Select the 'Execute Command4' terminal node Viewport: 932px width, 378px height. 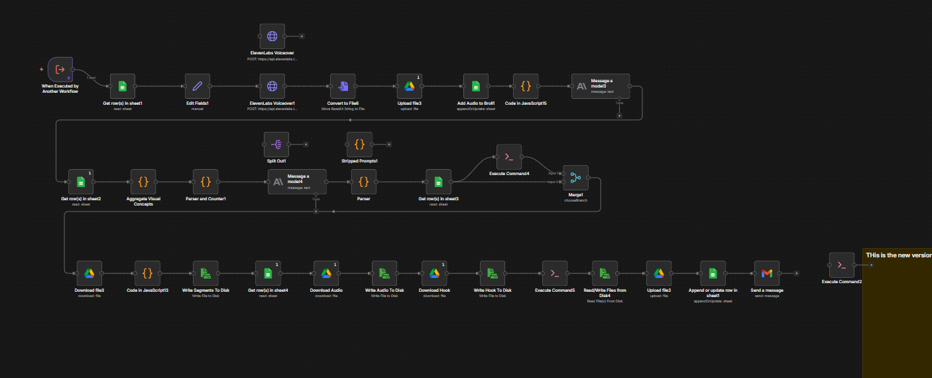(x=509, y=157)
